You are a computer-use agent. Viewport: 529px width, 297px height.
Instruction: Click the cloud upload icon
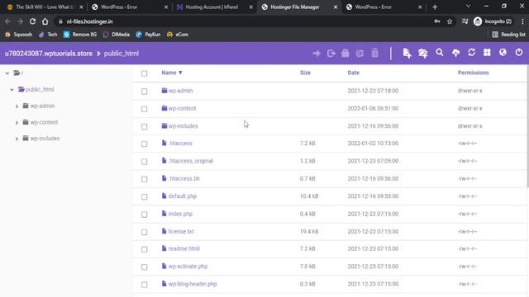pos(455,53)
